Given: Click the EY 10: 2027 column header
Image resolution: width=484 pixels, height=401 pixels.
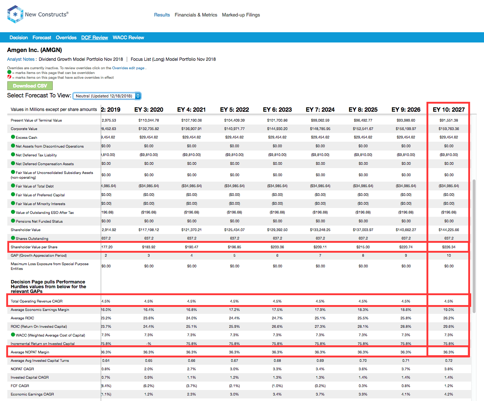Looking at the screenshot, I should click(449, 109).
